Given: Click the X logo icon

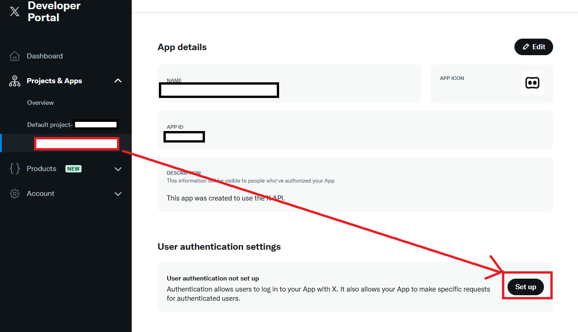Looking at the screenshot, I should click(15, 12).
